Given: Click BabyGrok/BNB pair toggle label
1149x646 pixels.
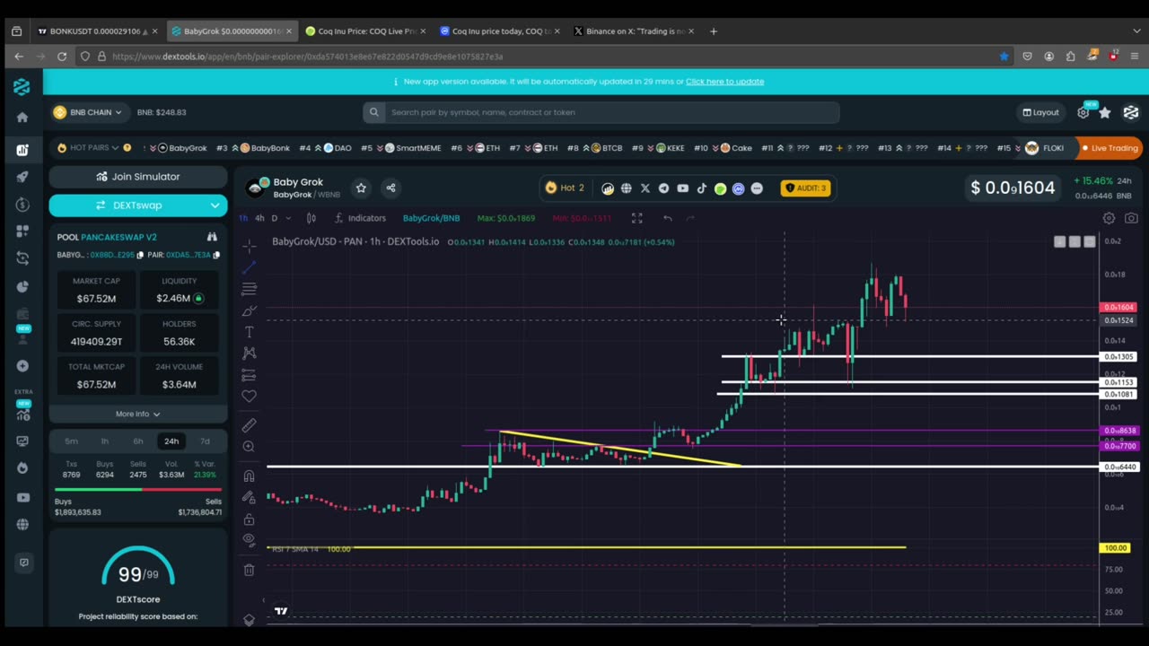Looking at the screenshot, I should pos(431,218).
